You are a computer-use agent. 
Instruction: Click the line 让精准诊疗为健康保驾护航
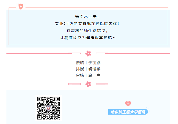click(88, 38)
